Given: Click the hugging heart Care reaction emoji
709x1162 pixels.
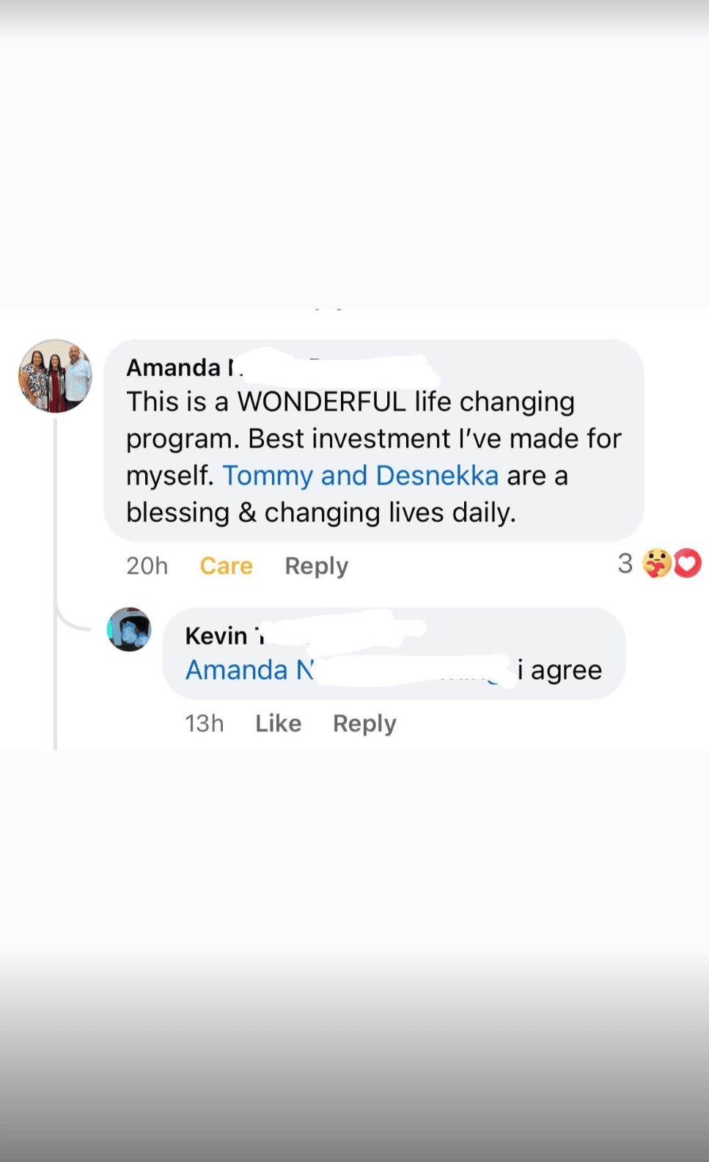Looking at the screenshot, I should (656, 563).
